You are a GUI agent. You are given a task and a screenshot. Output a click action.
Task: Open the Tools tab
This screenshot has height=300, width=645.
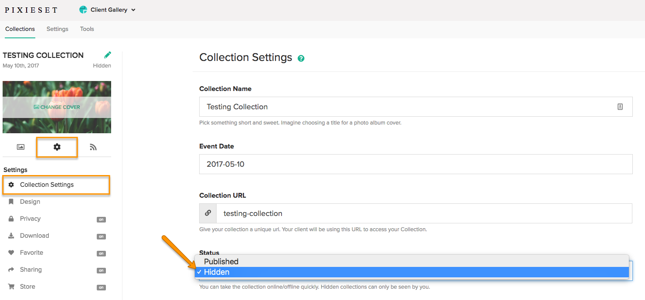click(x=87, y=29)
